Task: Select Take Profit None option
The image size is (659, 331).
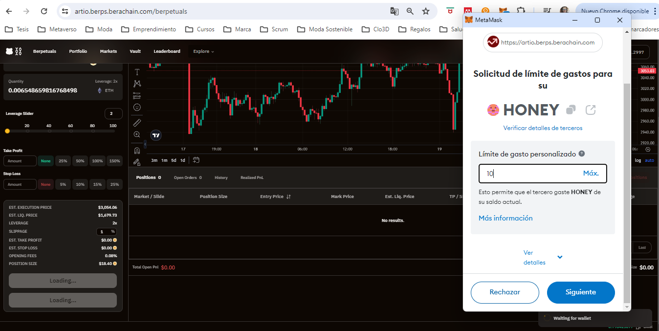Action: tap(46, 161)
